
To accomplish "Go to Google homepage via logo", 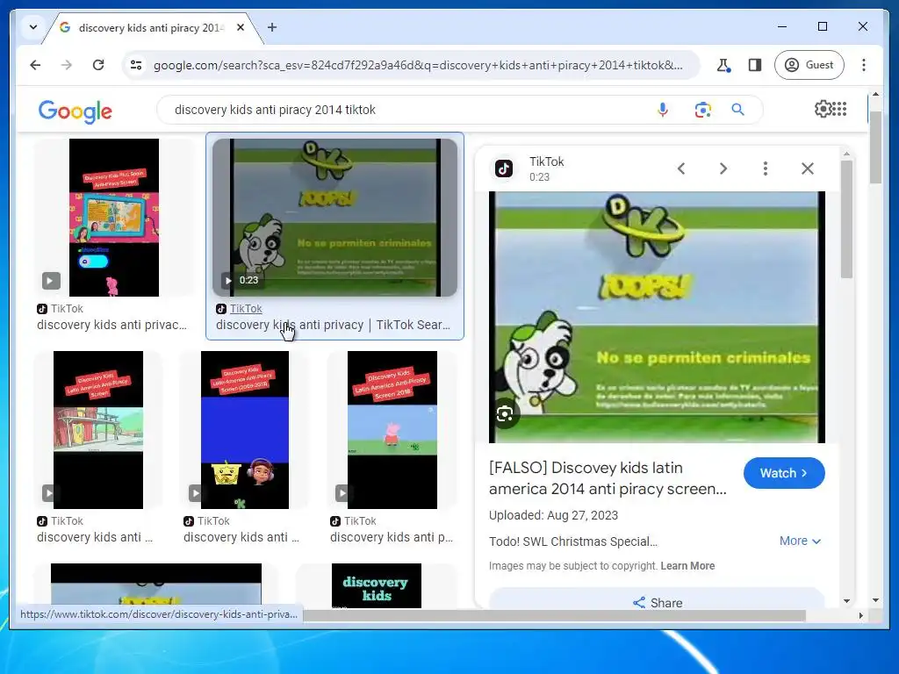I will 76,111.
